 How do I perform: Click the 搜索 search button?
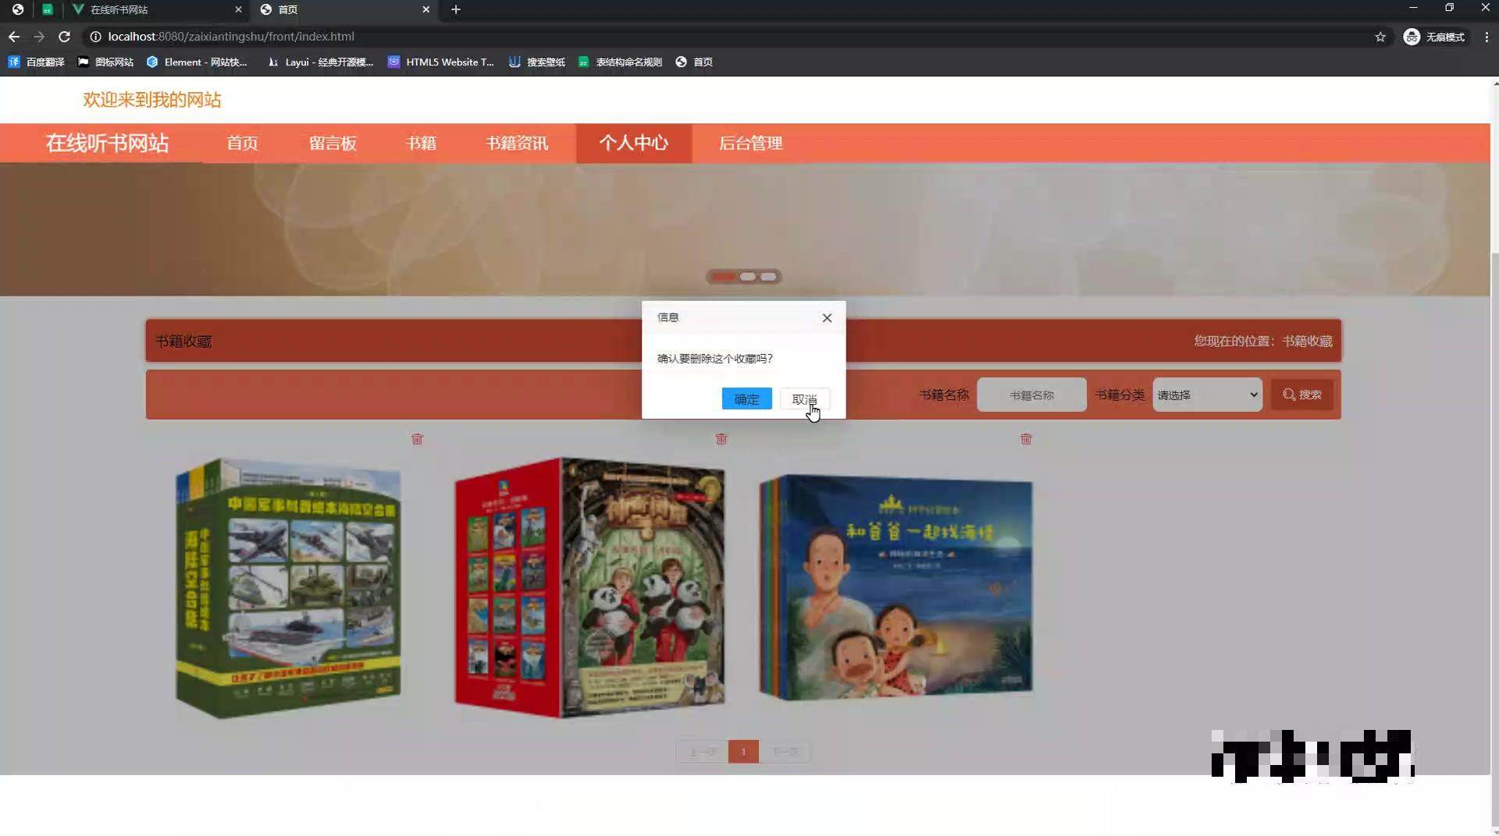[1301, 395]
